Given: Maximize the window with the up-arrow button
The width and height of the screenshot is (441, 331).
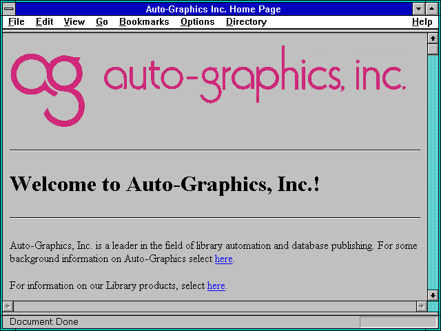Looking at the screenshot, I should tap(432, 9).
